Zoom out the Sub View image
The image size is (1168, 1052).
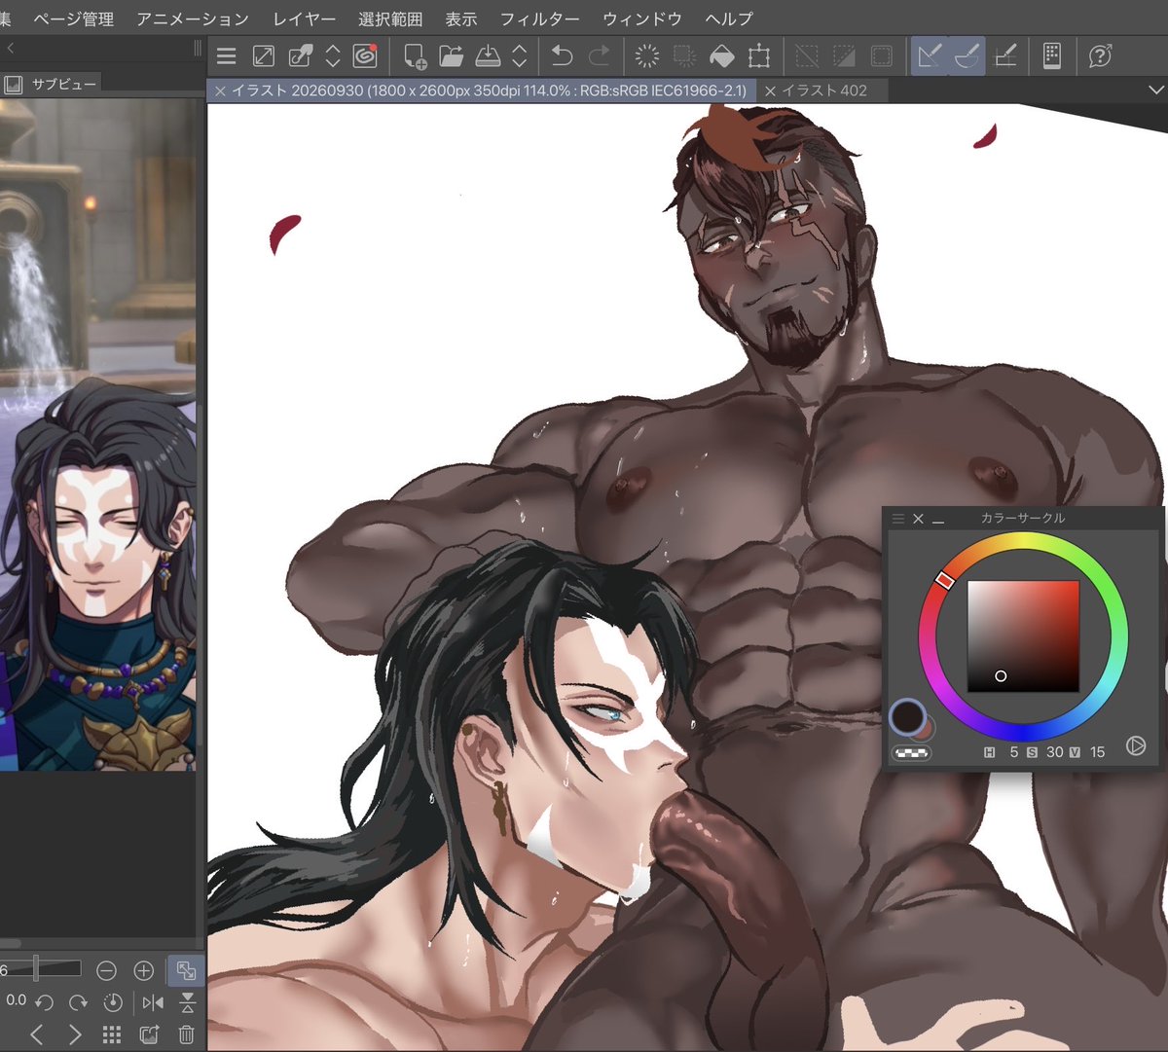[107, 970]
